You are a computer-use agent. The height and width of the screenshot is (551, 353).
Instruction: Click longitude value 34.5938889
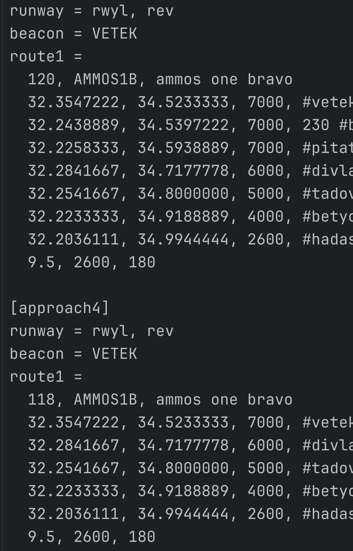point(183,148)
